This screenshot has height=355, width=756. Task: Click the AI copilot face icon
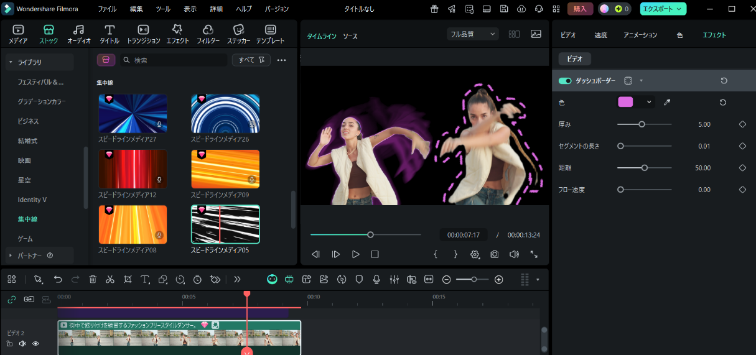272,280
